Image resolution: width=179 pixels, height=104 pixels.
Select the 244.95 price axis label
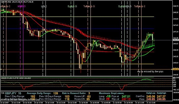pyautogui.click(x=176, y=75)
